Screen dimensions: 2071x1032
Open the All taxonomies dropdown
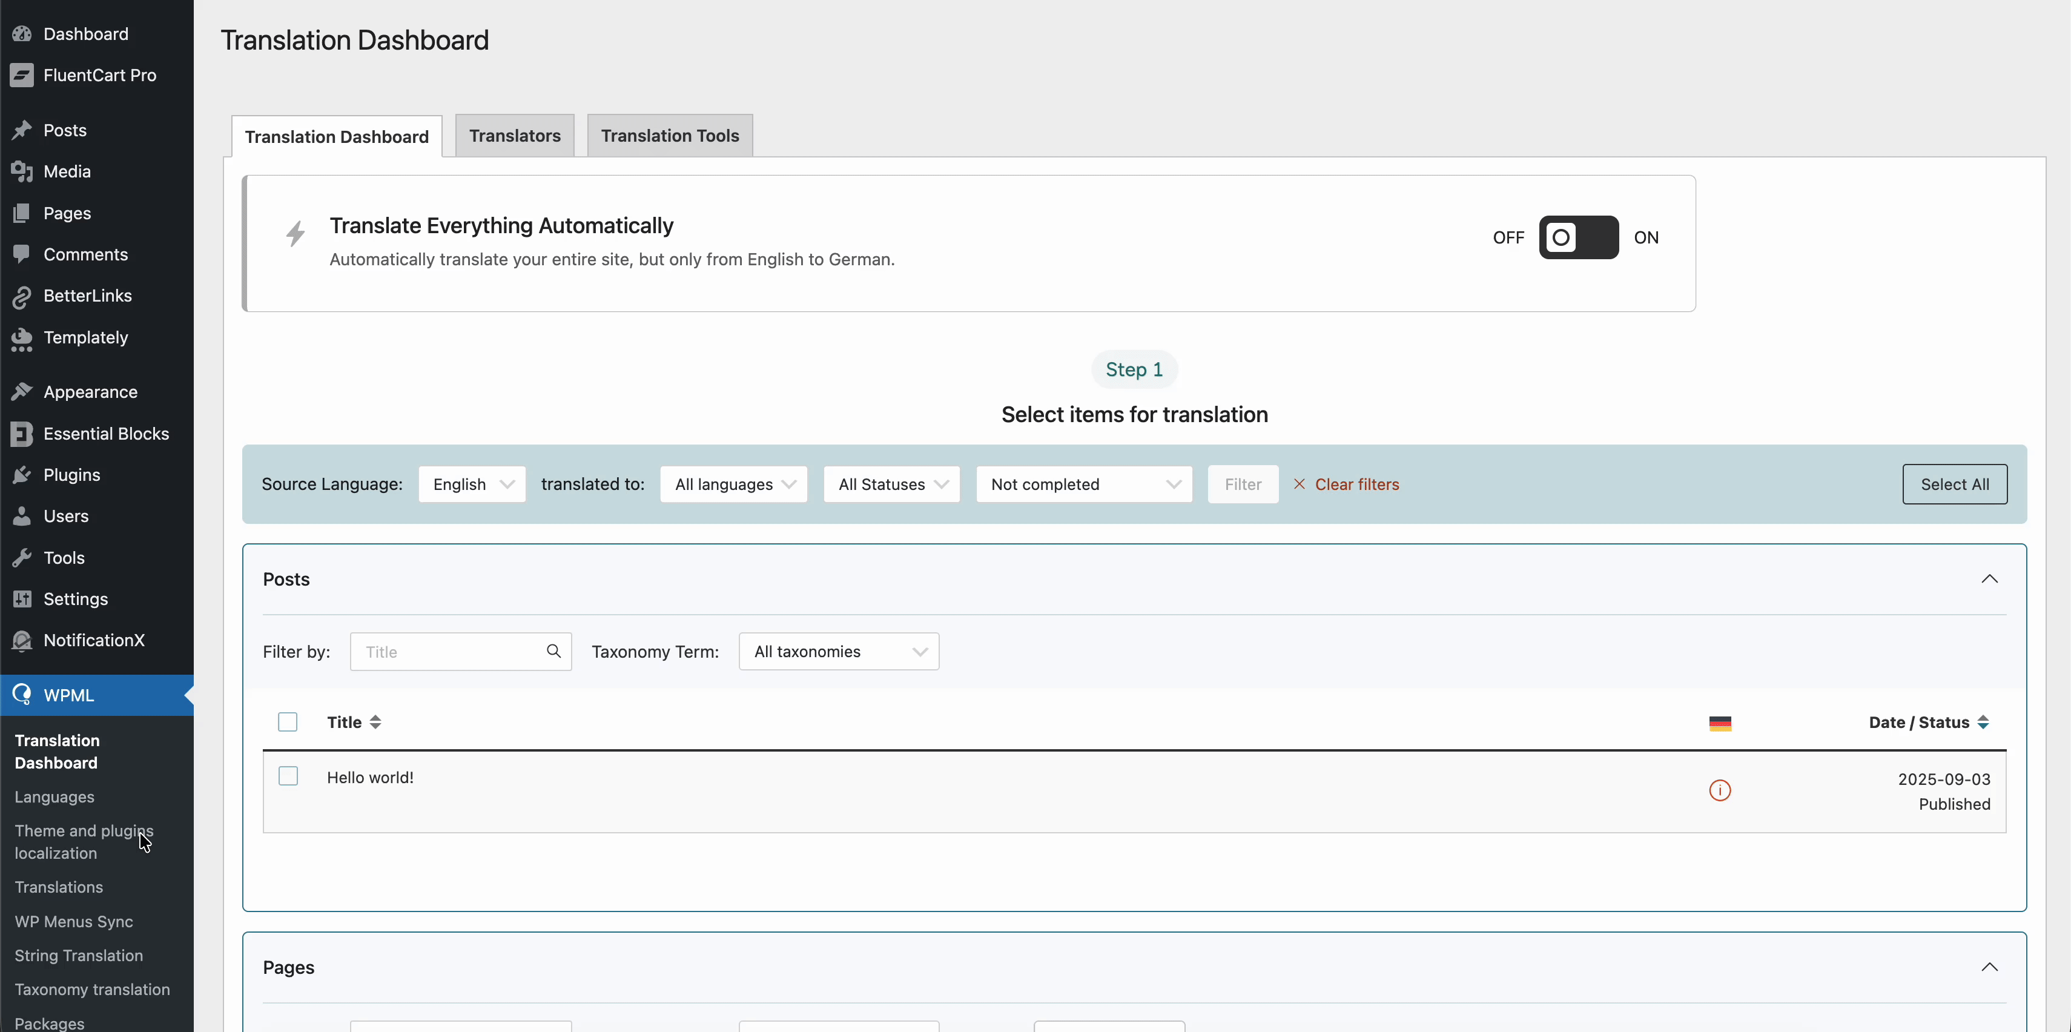coord(839,652)
